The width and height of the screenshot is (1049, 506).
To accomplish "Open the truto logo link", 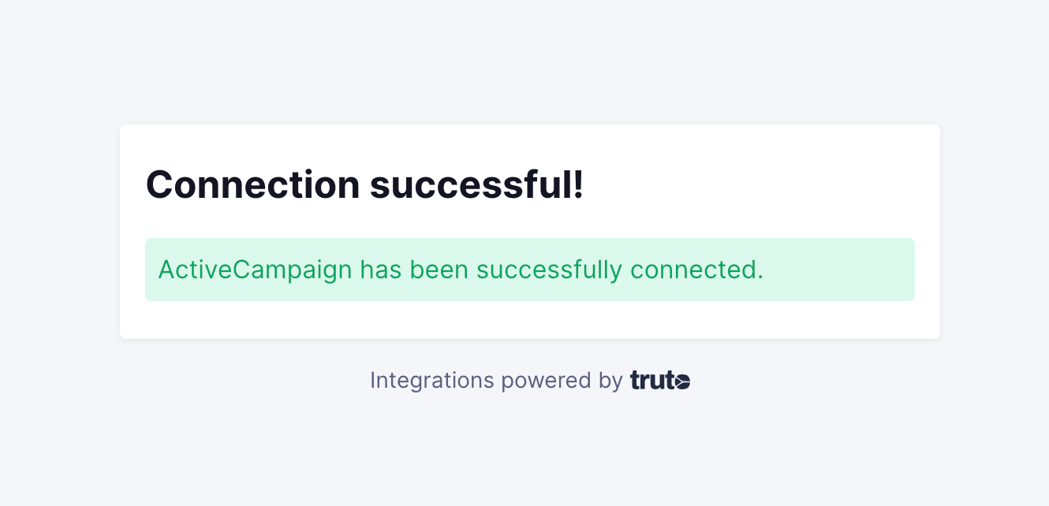I will coord(660,381).
